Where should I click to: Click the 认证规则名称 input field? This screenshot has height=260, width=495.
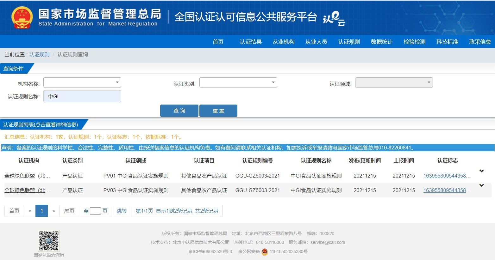point(82,96)
